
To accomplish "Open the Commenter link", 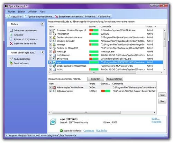I will (x=89, y=131).
